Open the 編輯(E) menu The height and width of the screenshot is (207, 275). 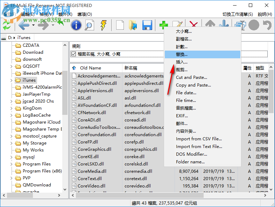click(x=28, y=14)
